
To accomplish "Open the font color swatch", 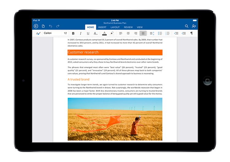I will 105,33.
